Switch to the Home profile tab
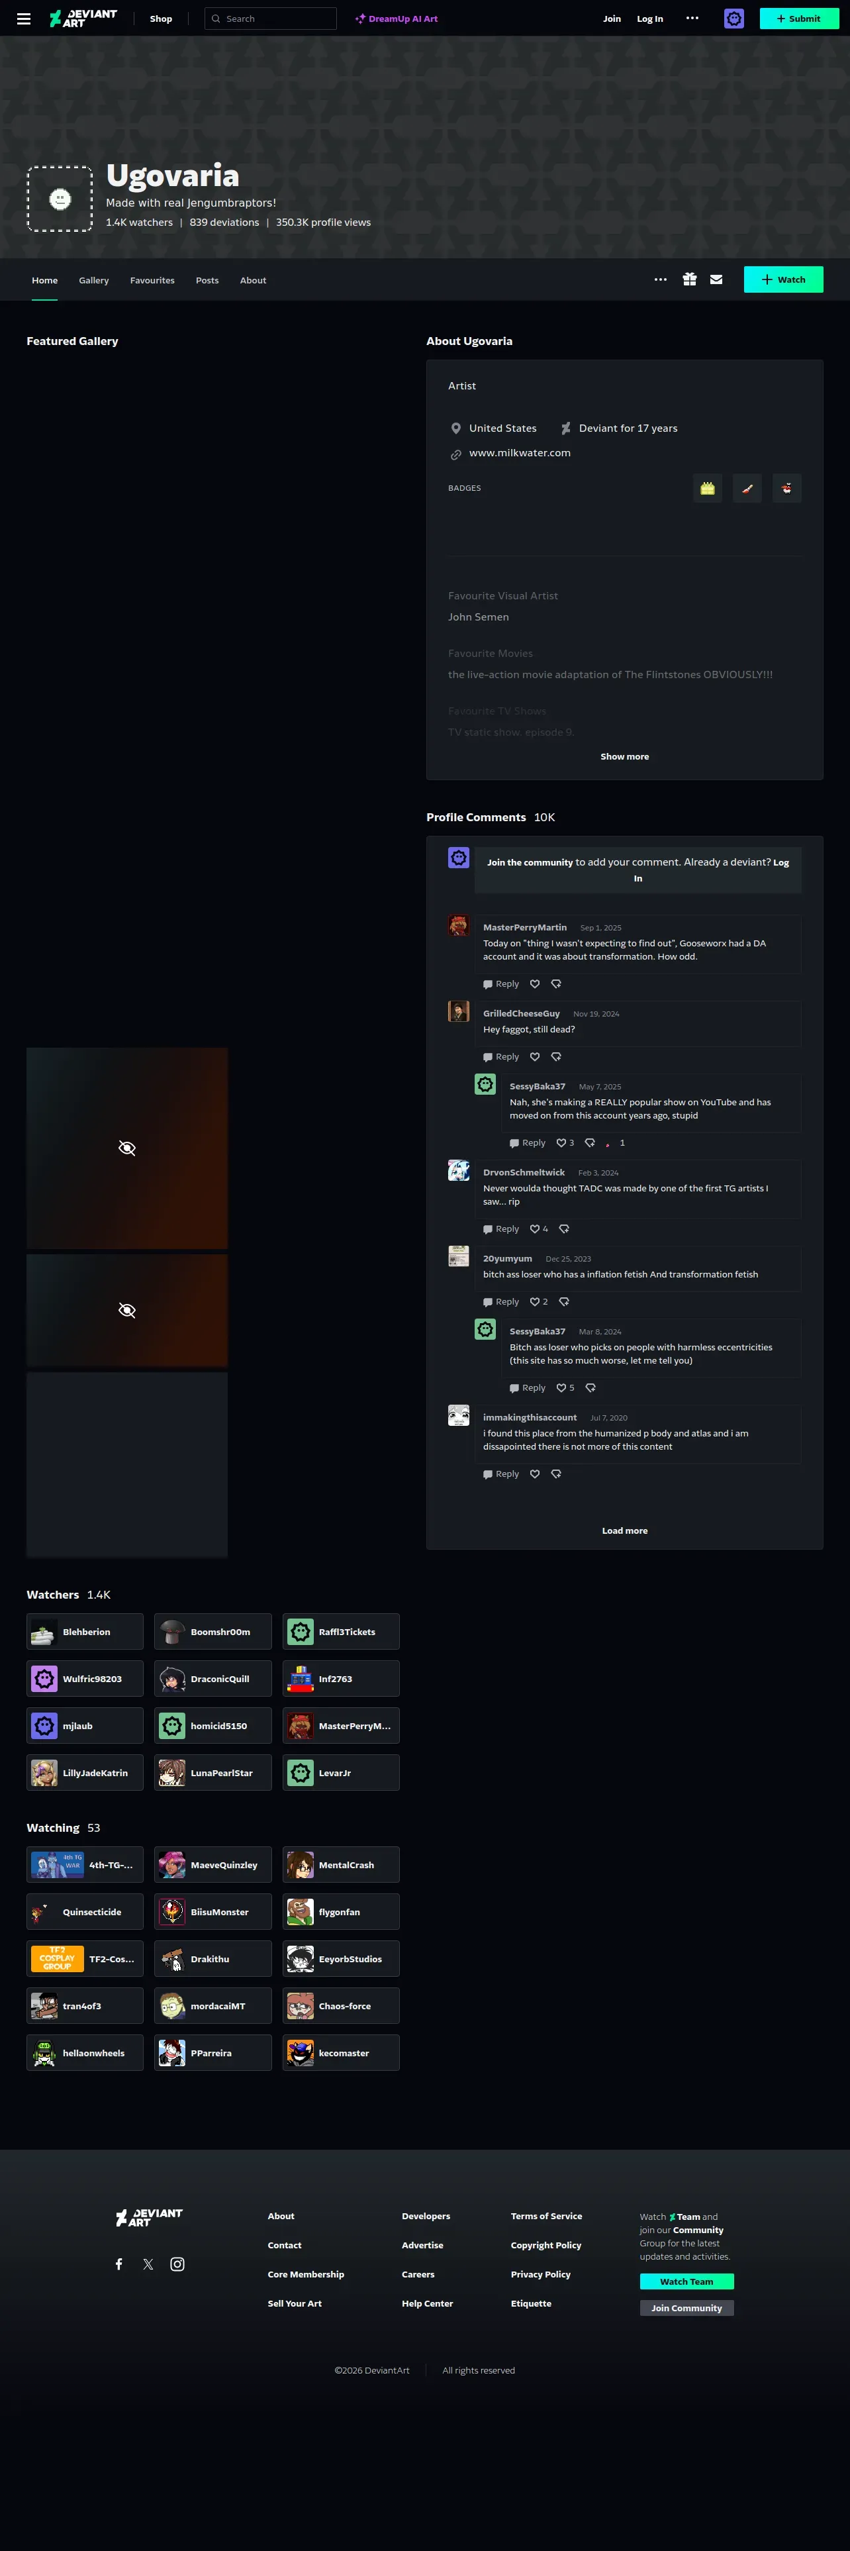 click(x=44, y=280)
